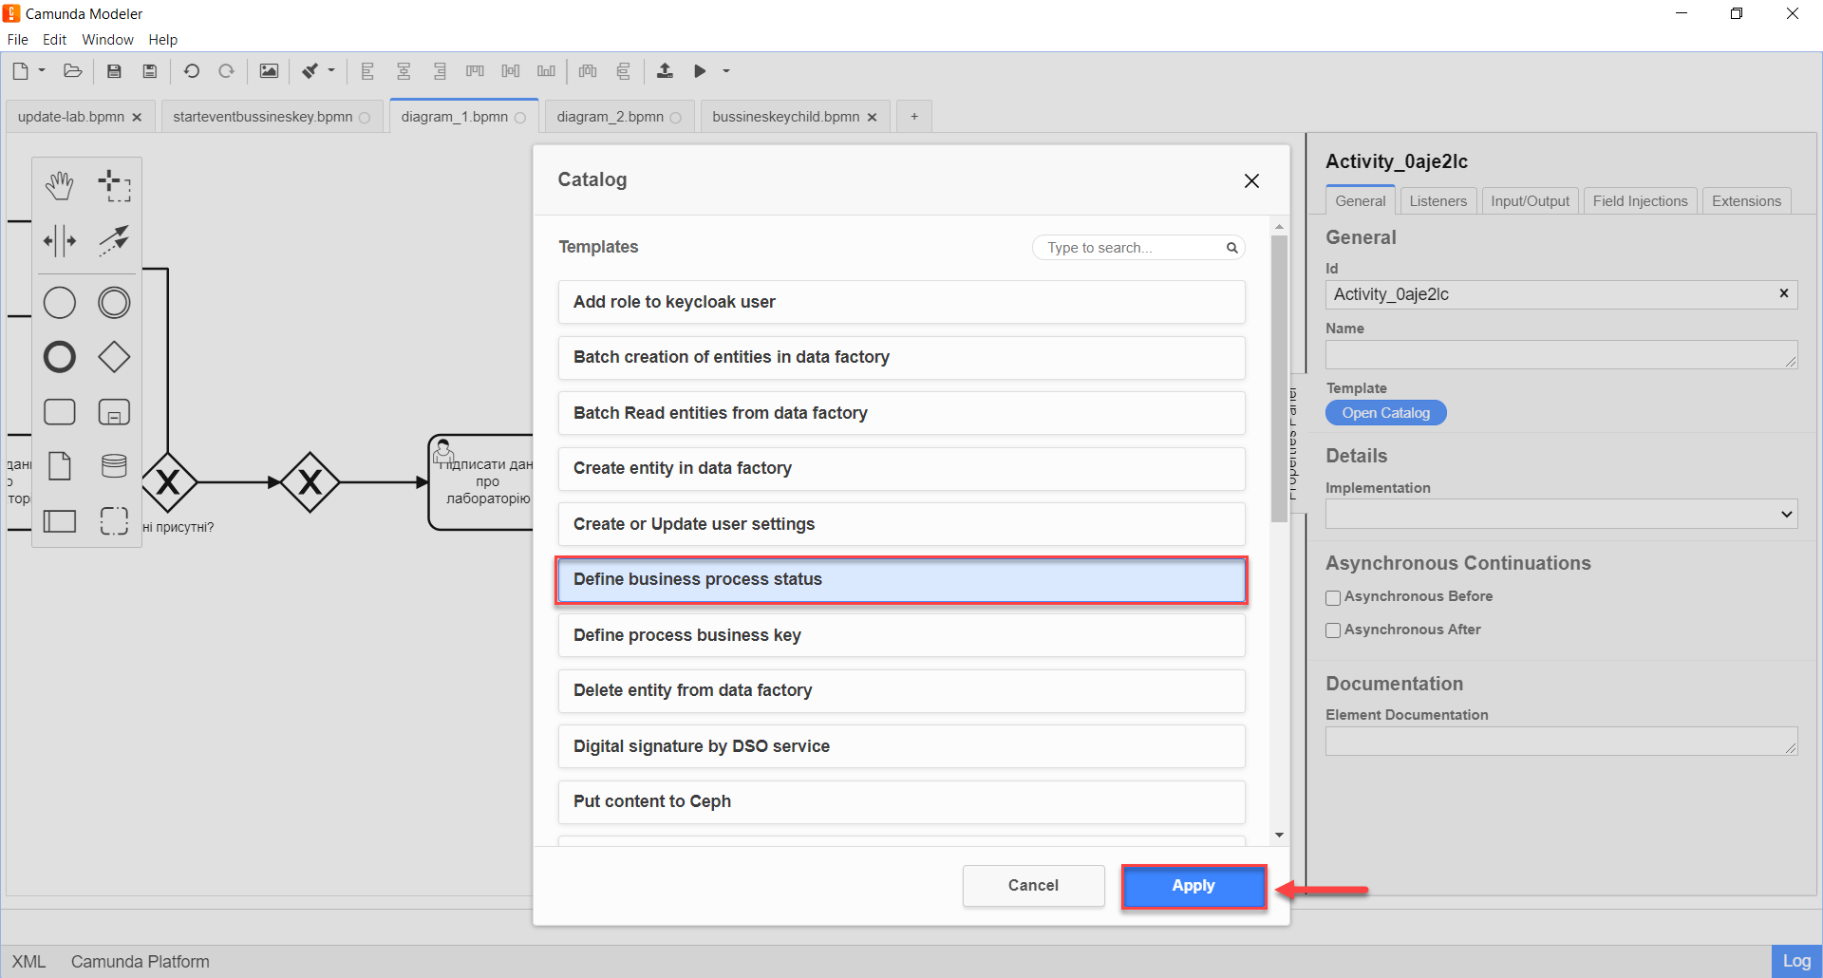
Task: Add a new diagram tab with plus
Action: point(914,117)
